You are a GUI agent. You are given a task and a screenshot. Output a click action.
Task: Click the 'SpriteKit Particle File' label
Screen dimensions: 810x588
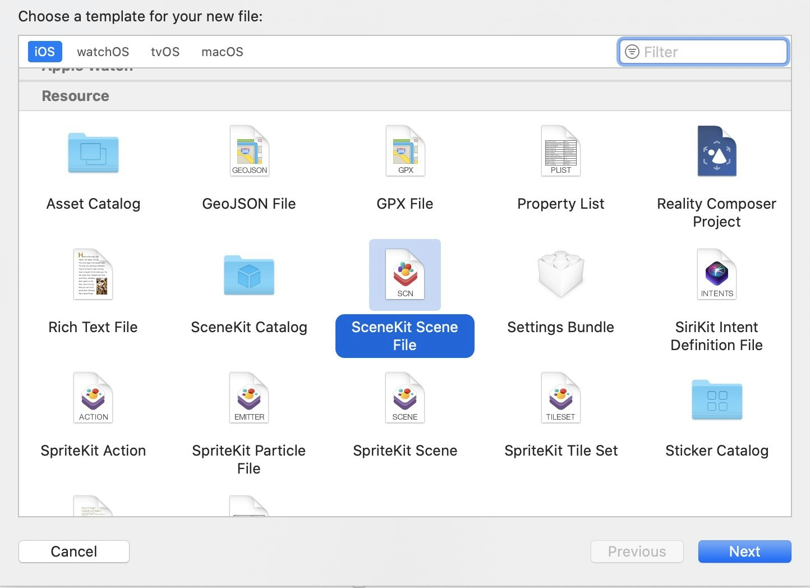249,460
